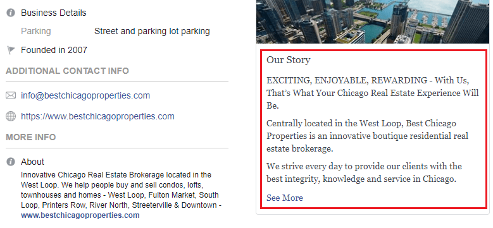The width and height of the screenshot is (493, 228).
Task: Click the website globe icon
Action: [x=11, y=116]
